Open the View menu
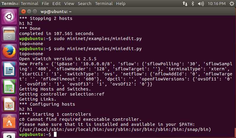This screenshot has width=236, height=138. (x=69, y=4)
